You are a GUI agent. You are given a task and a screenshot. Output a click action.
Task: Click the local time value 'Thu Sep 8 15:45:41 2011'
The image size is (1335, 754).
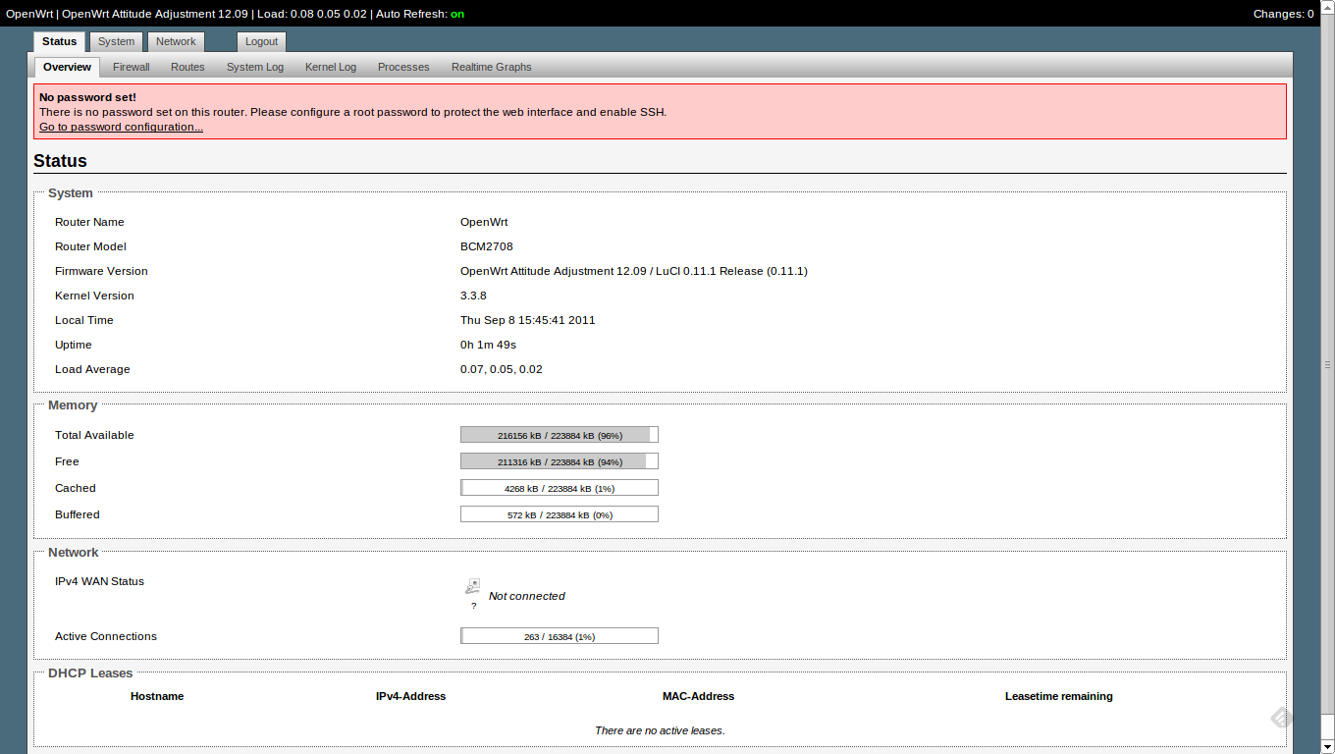528,320
